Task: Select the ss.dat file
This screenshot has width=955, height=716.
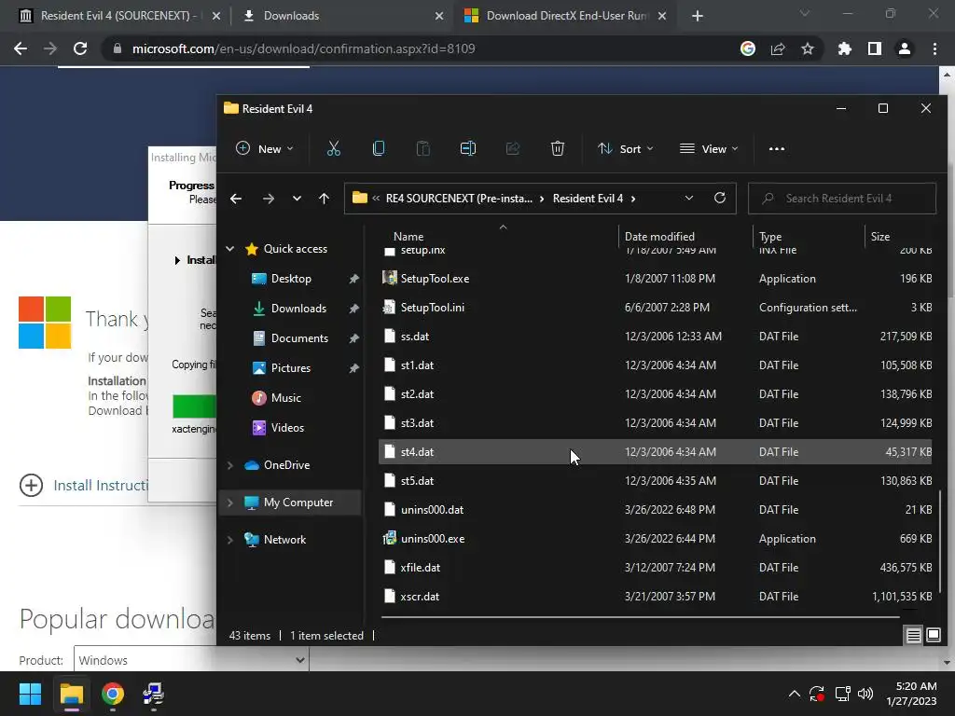Action: pyautogui.click(x=656, y=336)
